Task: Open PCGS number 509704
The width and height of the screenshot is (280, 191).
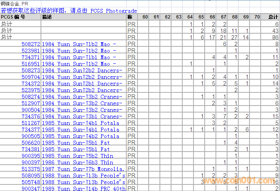Action: [31, 77]
